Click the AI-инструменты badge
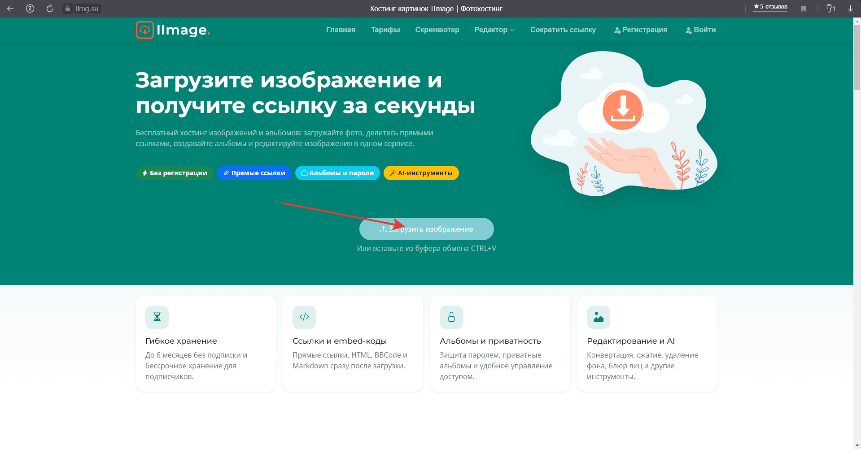 click(x=421, y=173)
